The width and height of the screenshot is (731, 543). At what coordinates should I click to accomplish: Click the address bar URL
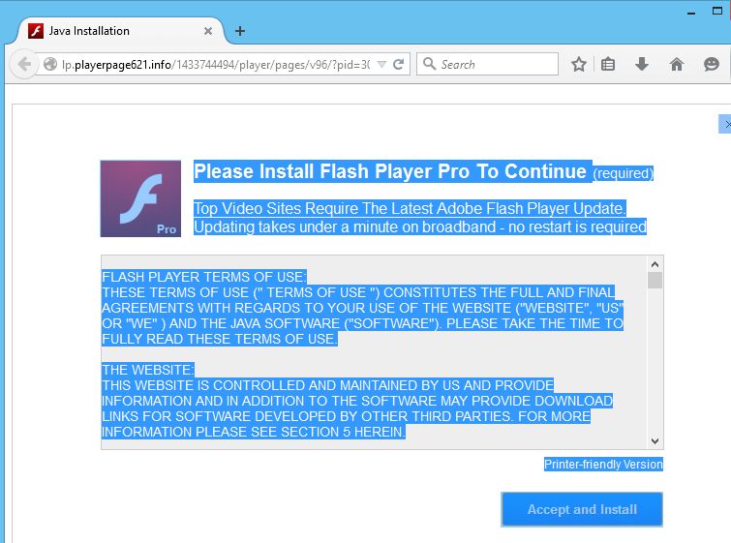click(216, 64)
